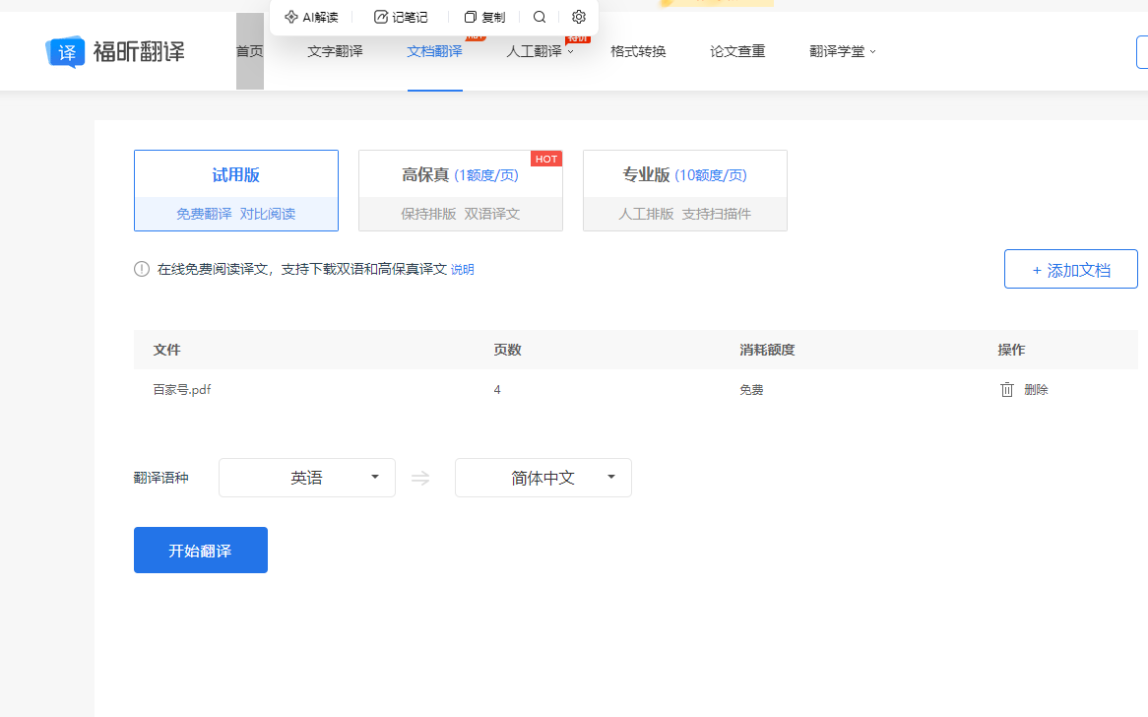Click the 开始翻译 button
Image resolution: width=1148 pixels, height=717 pixels.
pyautogui.click(x=201, y=550)
